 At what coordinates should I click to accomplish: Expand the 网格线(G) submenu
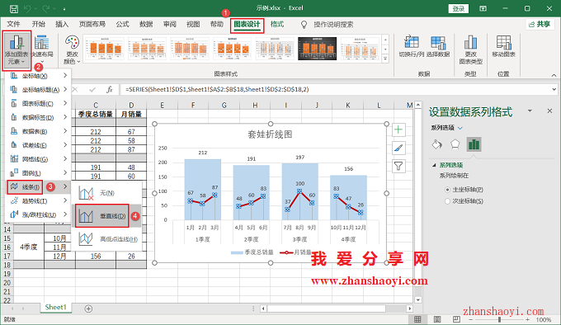[38, 159]
